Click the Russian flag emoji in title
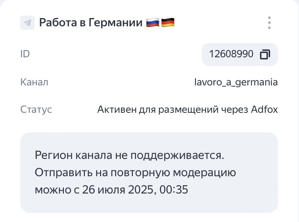The image size is (299, 222). [153, 22]
